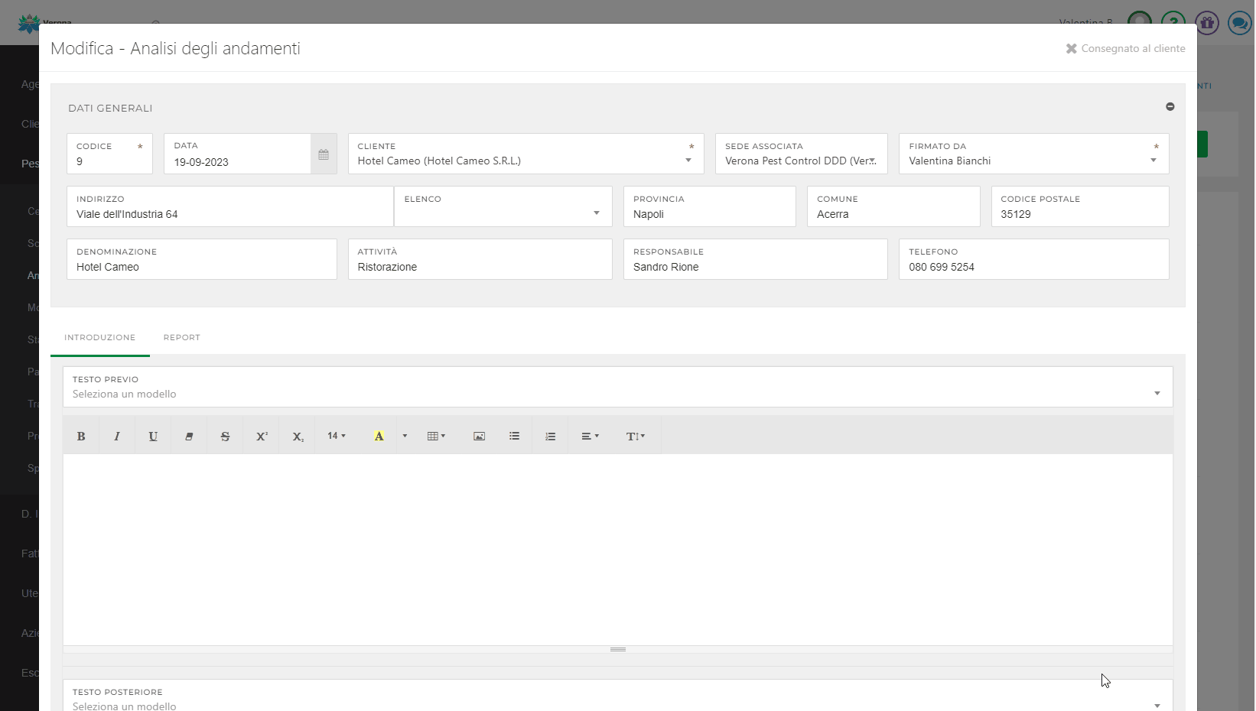The height and width of the screenshot is (711, 1256).
Task: Click the underline formatting icon
Action: coord(153,437)
